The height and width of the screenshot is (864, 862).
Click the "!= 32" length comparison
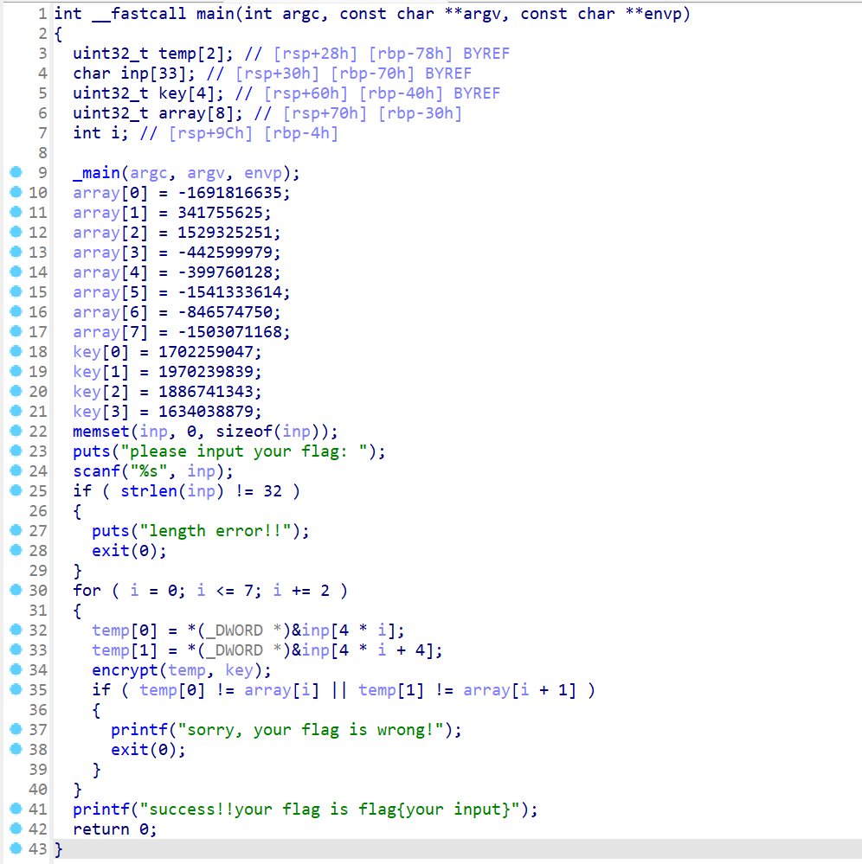[258, 491]
